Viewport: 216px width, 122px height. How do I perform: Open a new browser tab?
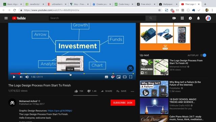click(x=205, y=4)
